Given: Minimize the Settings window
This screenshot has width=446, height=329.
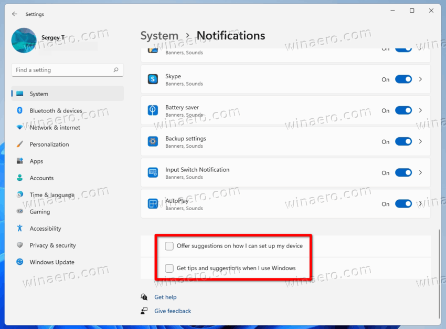Looking at the screenshot, I should (393, 11).
